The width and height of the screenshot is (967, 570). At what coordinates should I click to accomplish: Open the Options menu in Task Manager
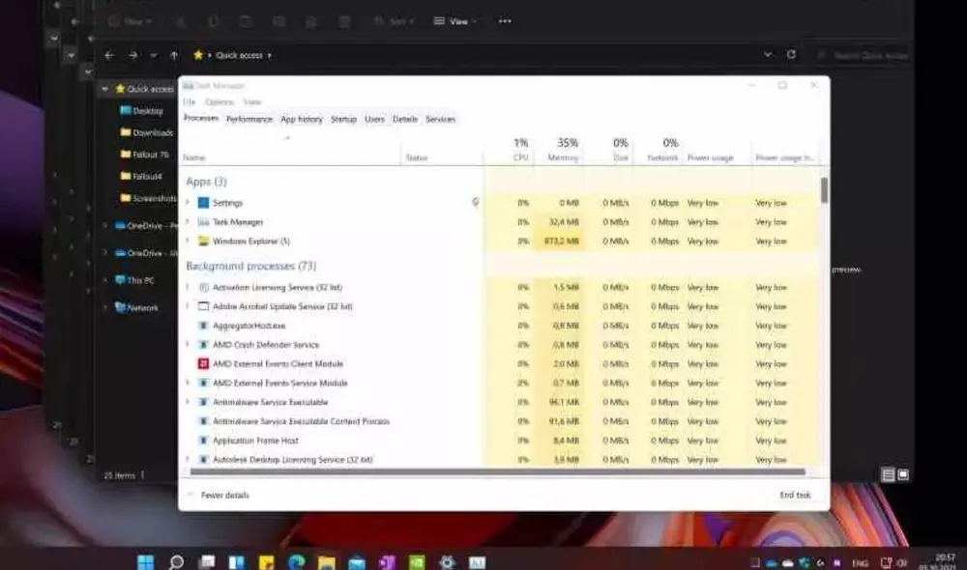coord(219,102)
